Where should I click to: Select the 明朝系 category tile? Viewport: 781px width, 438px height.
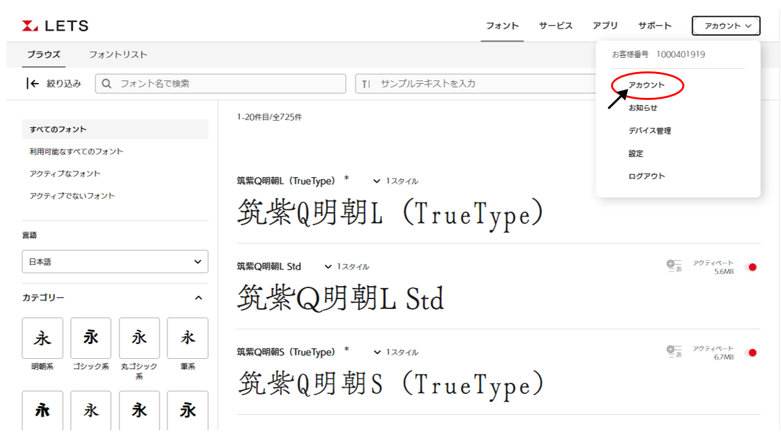tap(42, 338)
